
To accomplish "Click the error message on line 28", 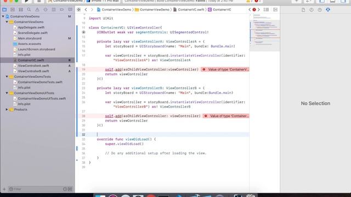I will [226, 116].
